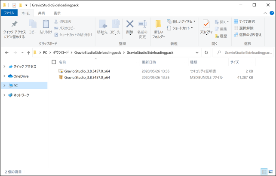Screen dimensions: 276x176
Task: Open ショートカット (Easy access) dropdown
Action: (180, 28)
